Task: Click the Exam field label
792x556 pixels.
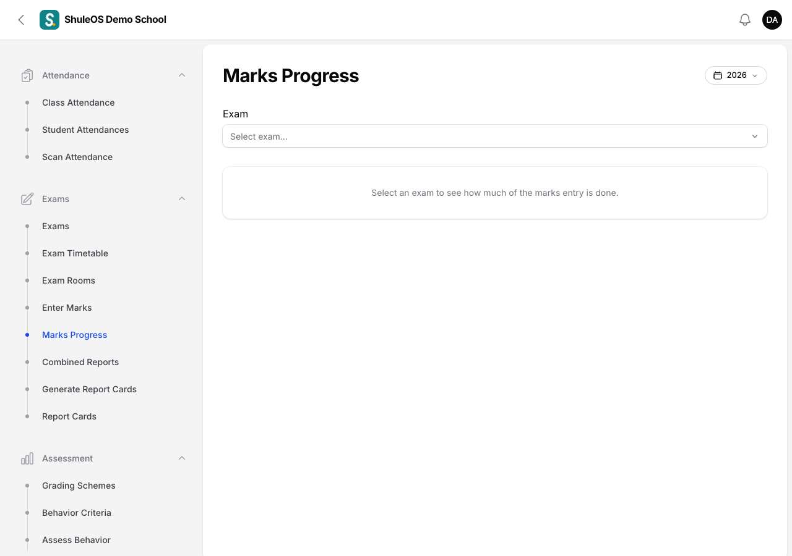Action: [235, 114]
